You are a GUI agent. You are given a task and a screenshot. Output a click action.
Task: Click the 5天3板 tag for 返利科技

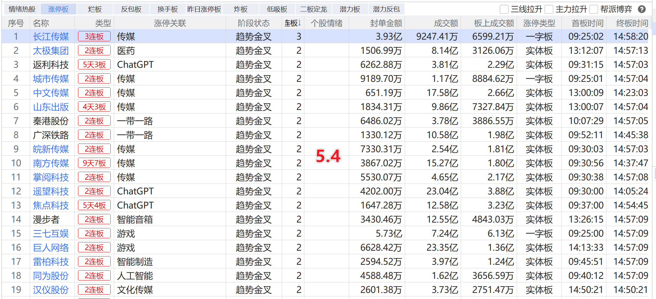coord(94,65)
